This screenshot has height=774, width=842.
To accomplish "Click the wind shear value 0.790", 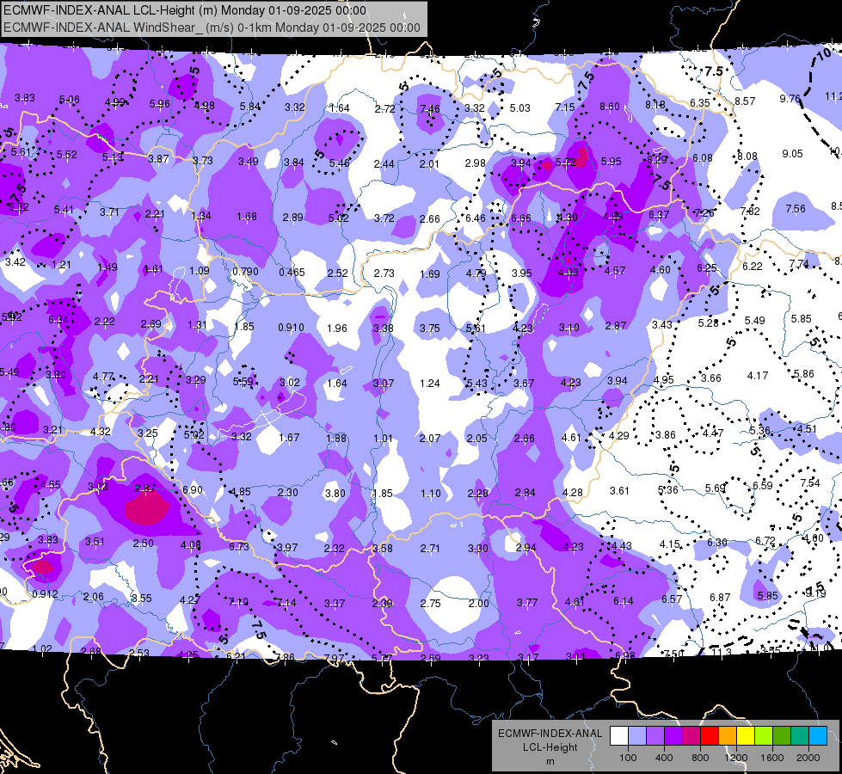I will coord(245,271).
